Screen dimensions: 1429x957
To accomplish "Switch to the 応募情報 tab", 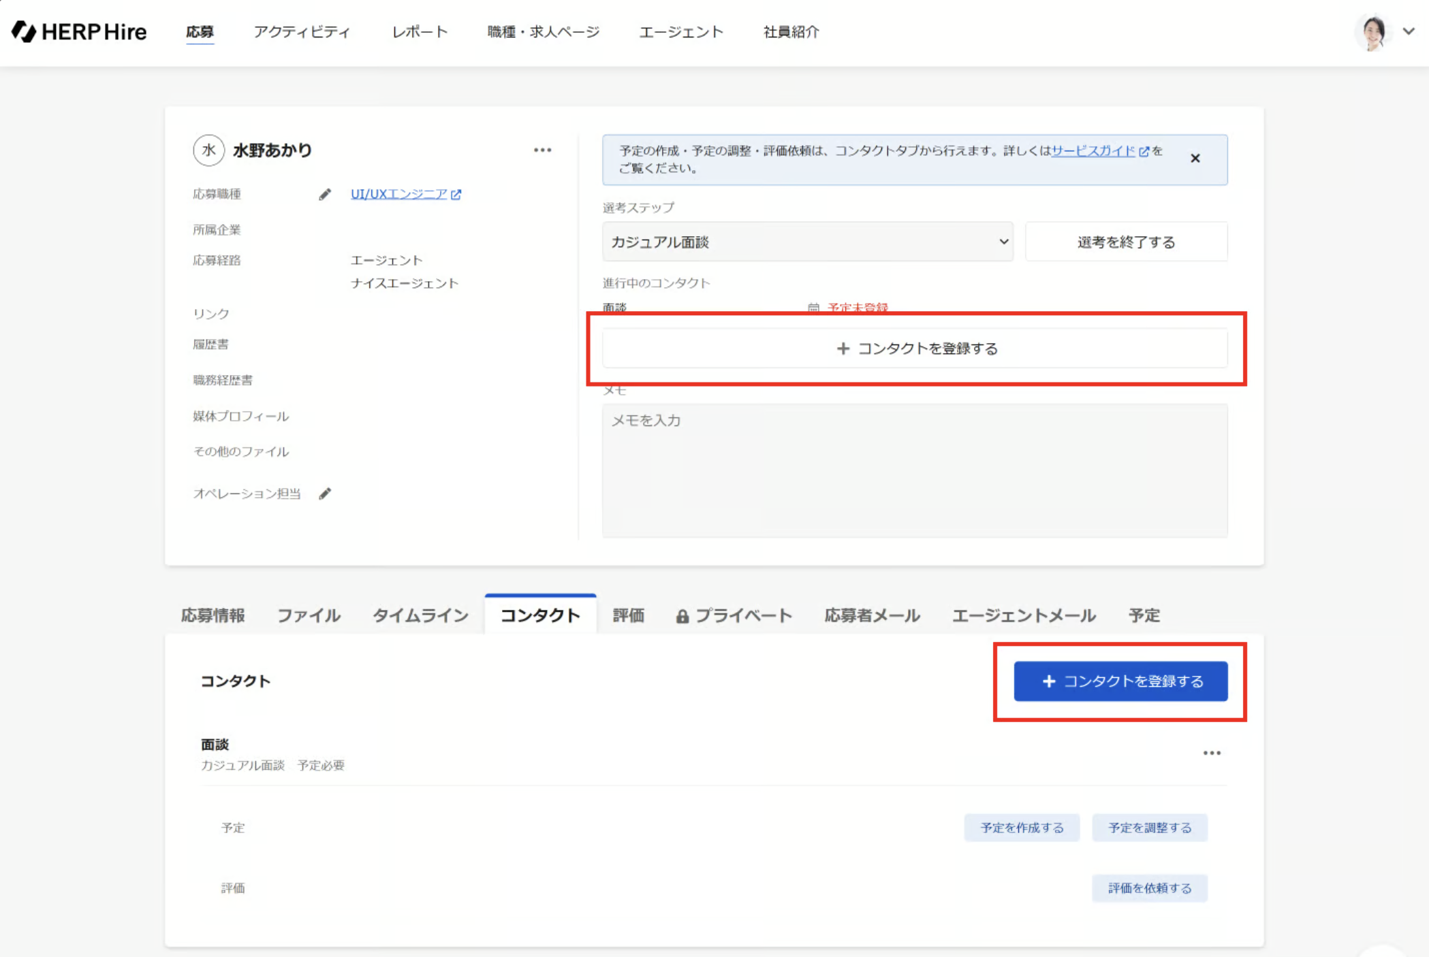I will pos(213,615).
